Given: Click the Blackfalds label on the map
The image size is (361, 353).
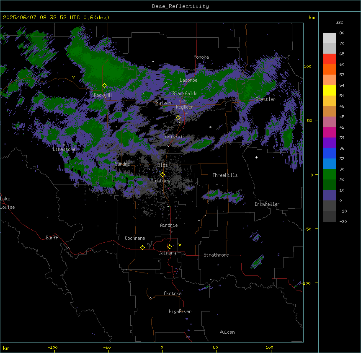Looking at the screenshot, I should click(185, 93).
